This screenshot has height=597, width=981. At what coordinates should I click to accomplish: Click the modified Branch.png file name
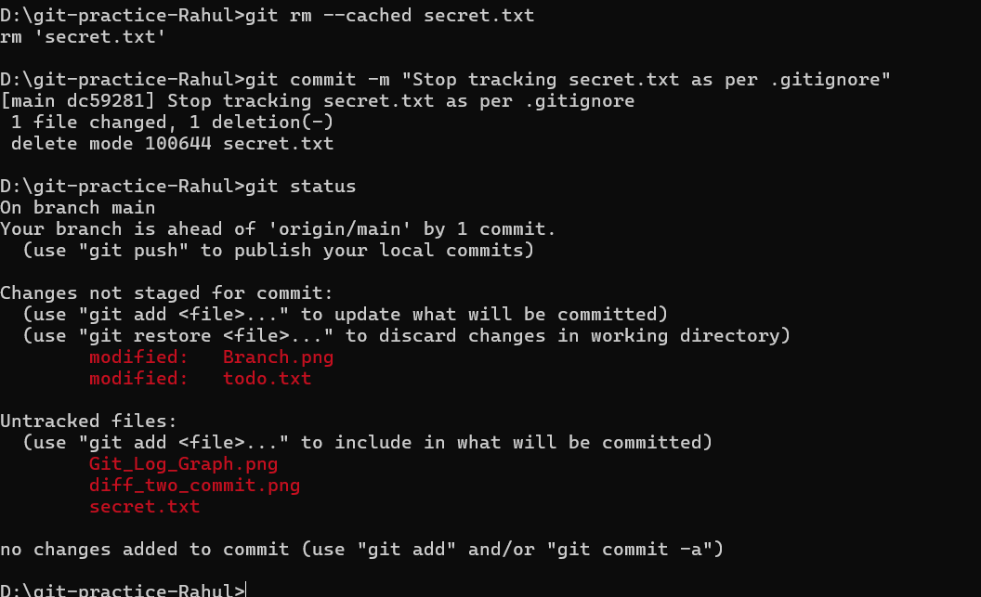(x=278, y=357)
